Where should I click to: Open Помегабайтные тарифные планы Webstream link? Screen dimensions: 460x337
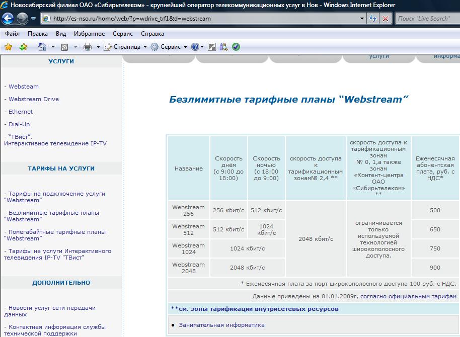tap(55, 235)
